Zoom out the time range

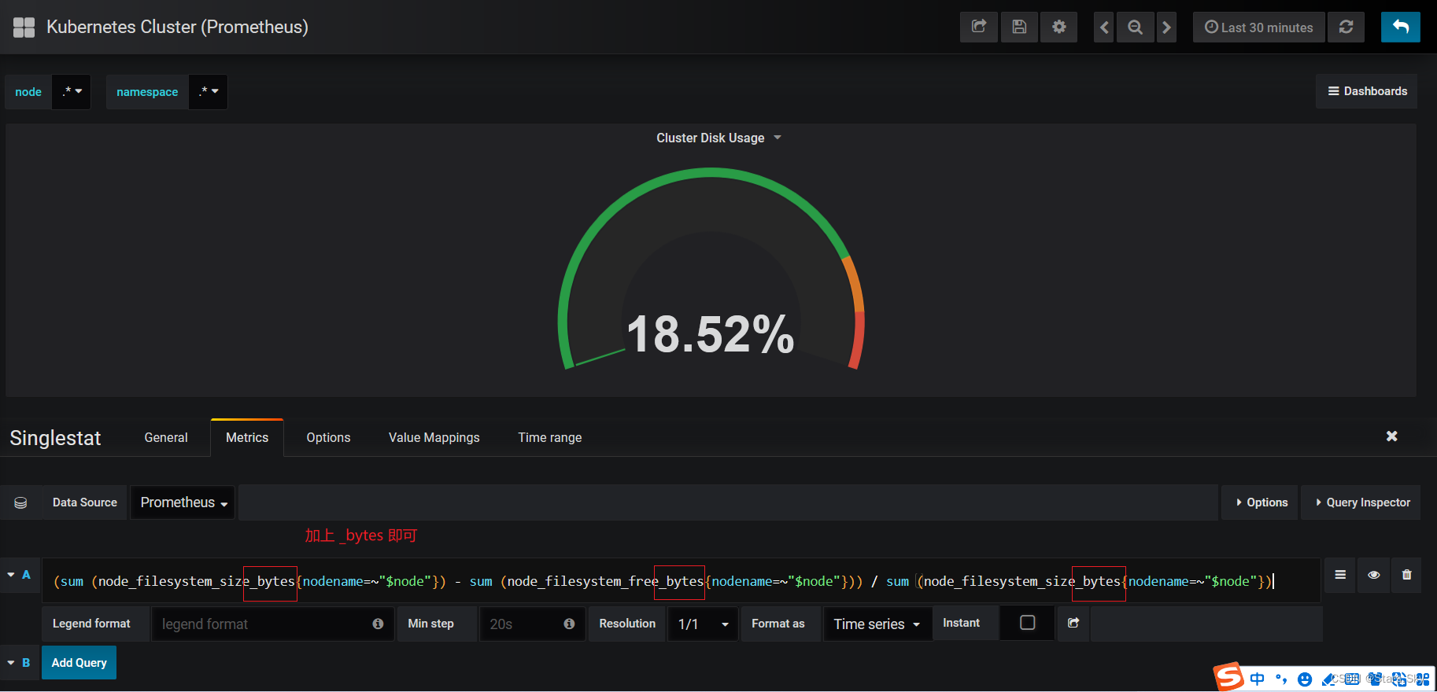click(1135, 28)
